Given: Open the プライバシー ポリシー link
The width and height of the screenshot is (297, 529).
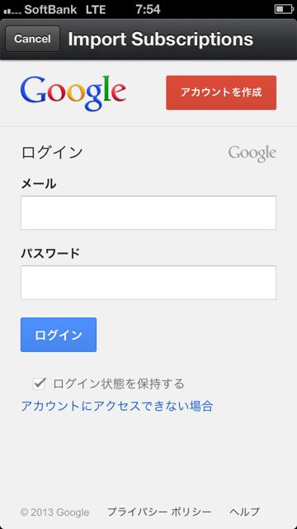Looking at the screenshot, I should 159,512.
